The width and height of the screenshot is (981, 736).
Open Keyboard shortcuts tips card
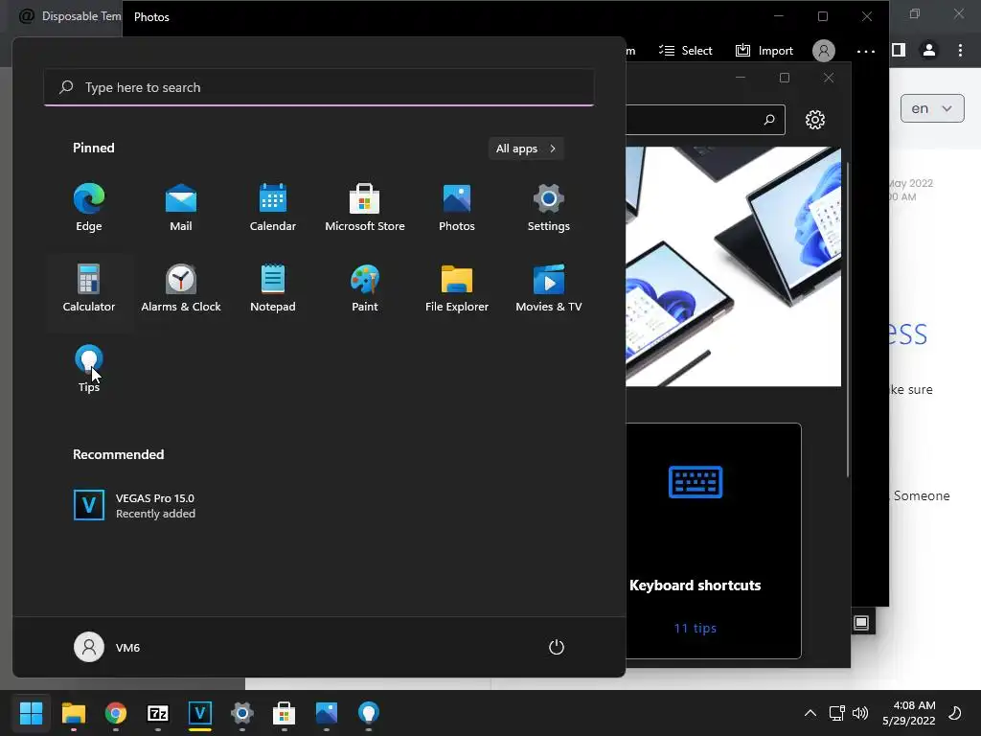713,540
